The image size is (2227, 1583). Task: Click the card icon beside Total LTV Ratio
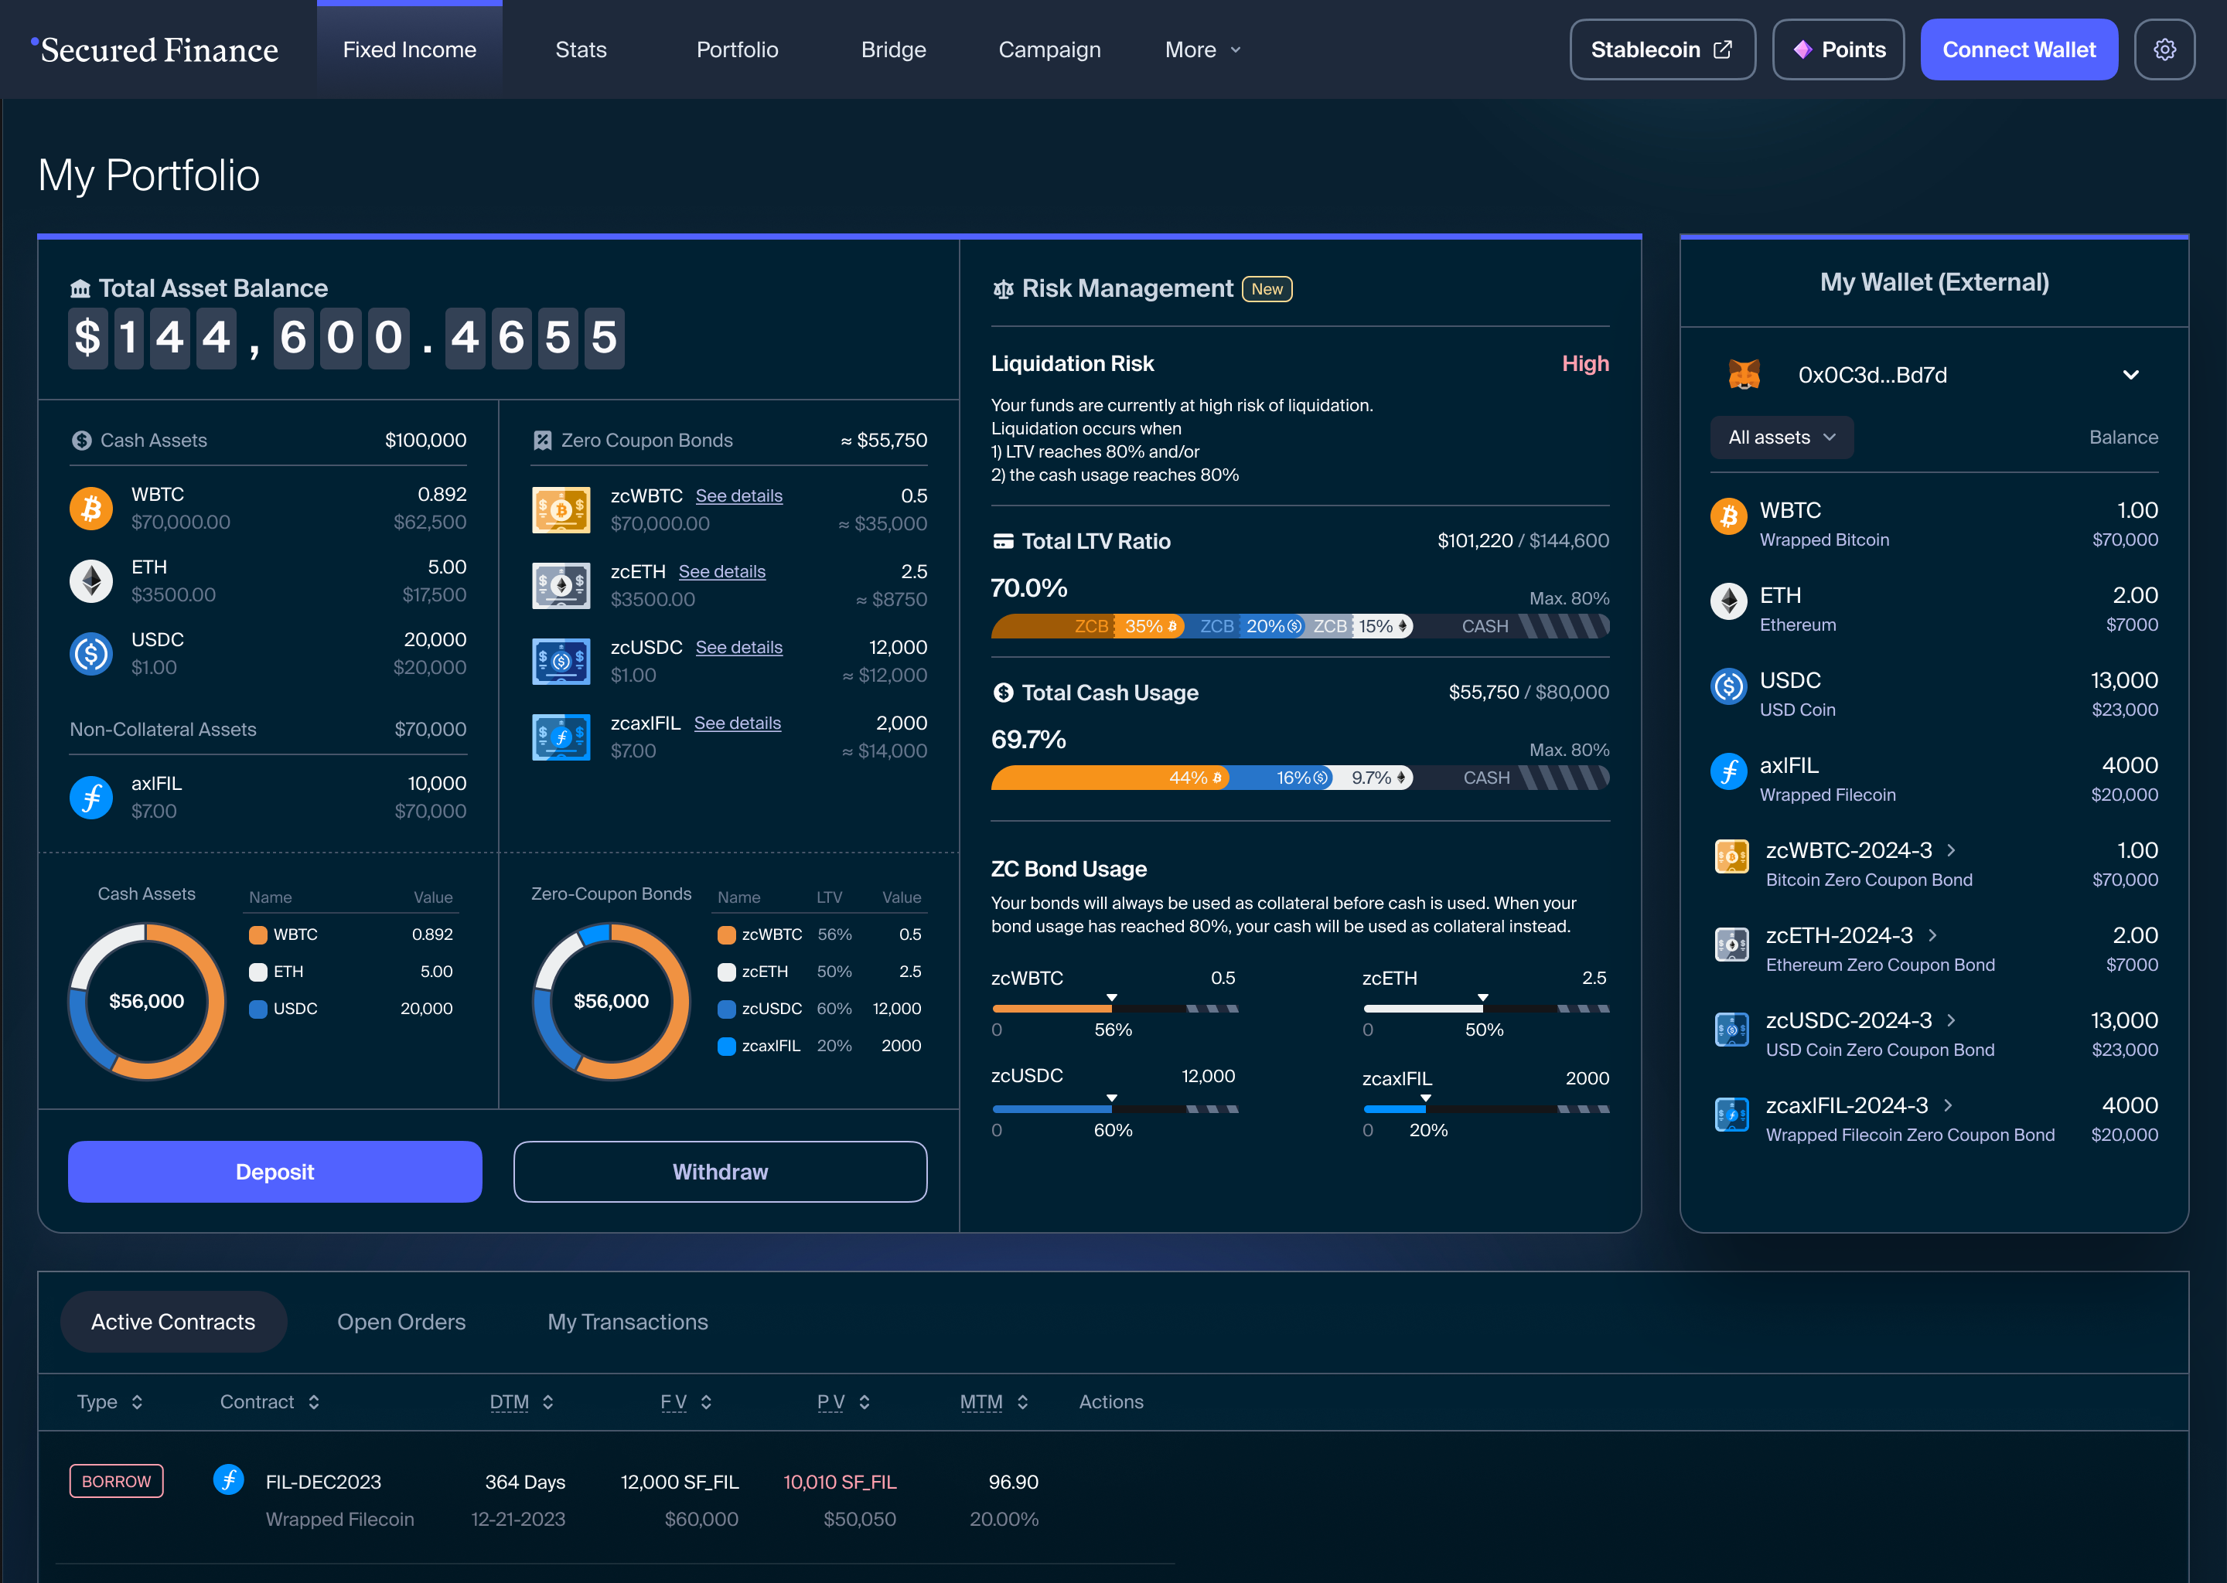tap(1004, 541)
